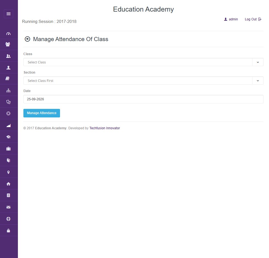This screenshot has height=258, width=269.
Task: Open the map pin sidebar icon
Action: [9, 172]
